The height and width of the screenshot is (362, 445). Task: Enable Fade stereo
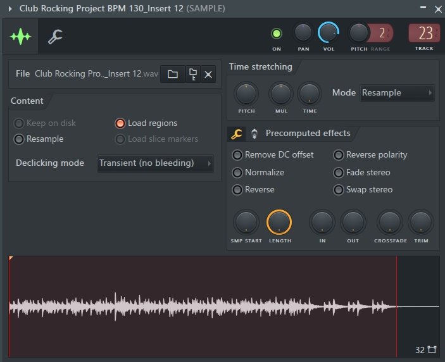pos(362,173)
